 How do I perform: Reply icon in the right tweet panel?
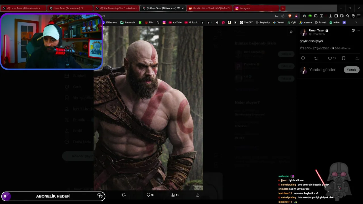303,58
